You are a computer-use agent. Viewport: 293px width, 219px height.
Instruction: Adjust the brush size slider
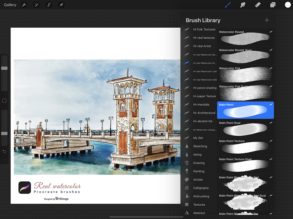(4, 68)
